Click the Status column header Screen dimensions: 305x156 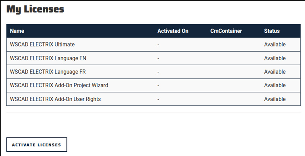[x=272, y=31]
